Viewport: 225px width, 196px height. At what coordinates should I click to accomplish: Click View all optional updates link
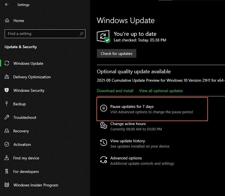pos(161,91)
